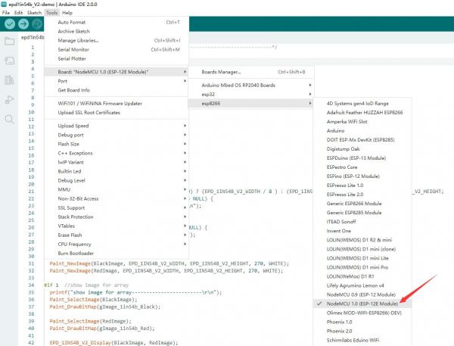Select ESPectro Core board
This screenshot has height=346, width=454.
point(362,167)
